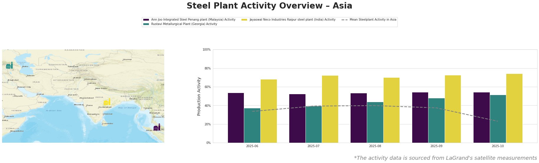
Task: Click the teal bar for 2025-09
Action: pos(436,121)
